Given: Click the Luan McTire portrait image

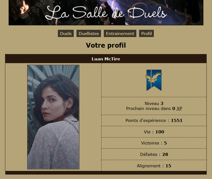Looking at the screenshot, I should pos(53,117).
